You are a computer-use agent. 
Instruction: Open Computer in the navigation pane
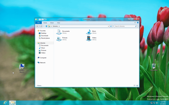42,58
